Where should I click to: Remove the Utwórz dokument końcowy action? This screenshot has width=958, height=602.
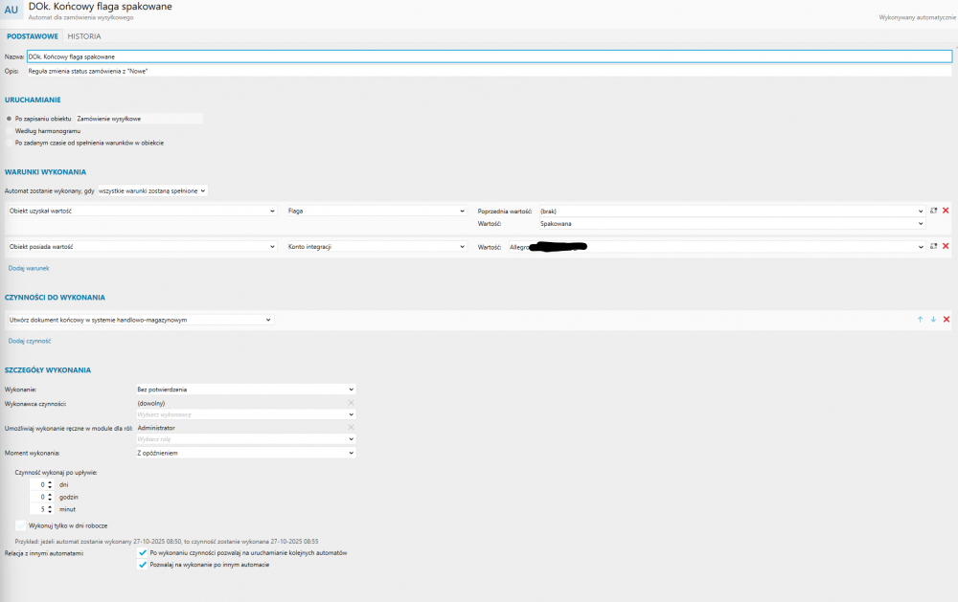(947, 320)
